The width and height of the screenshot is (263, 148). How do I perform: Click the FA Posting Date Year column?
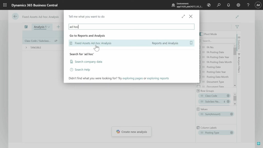pyautogui.click(x=218, y=57)
